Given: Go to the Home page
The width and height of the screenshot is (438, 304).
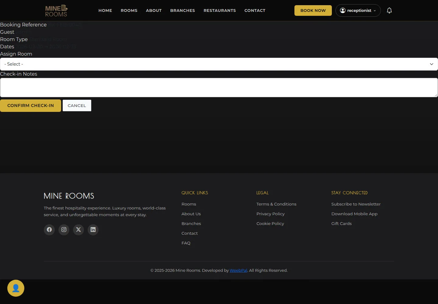Looking at the screenshot, I should (x=105, y=10).
